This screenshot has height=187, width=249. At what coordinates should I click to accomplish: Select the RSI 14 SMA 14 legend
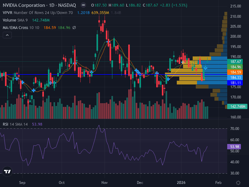(x=15, y=124)
